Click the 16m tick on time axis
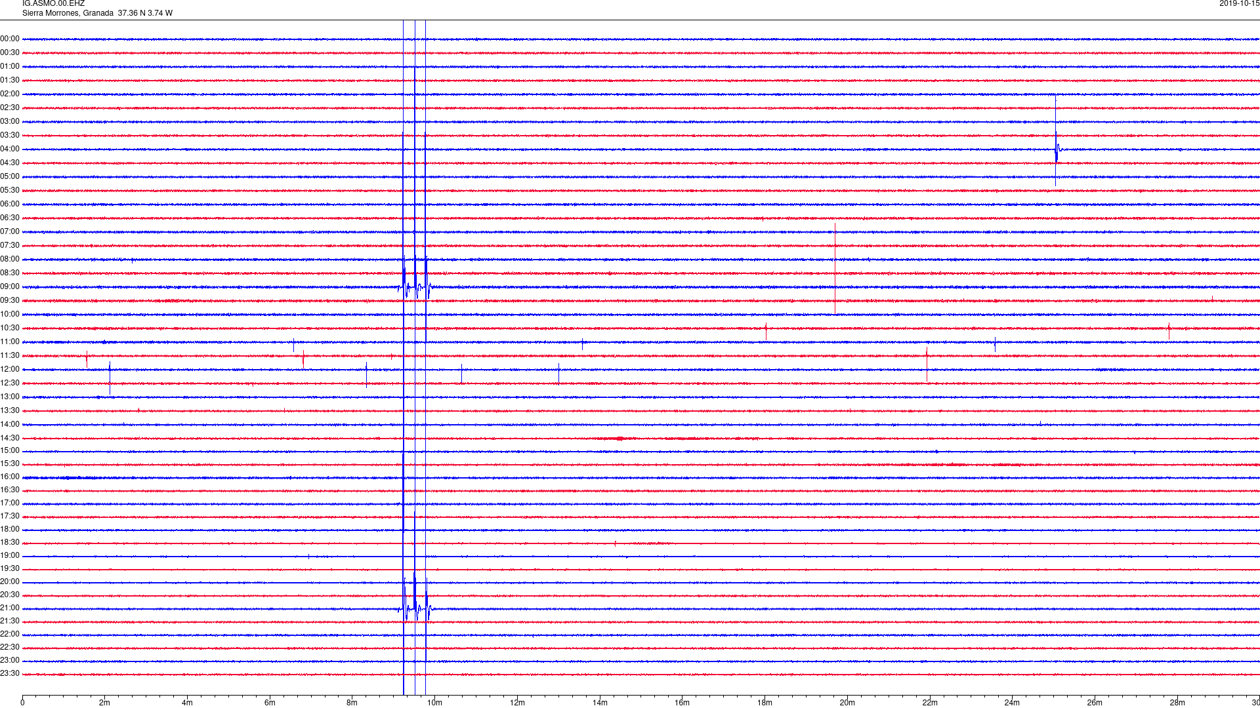 point(682,703)
